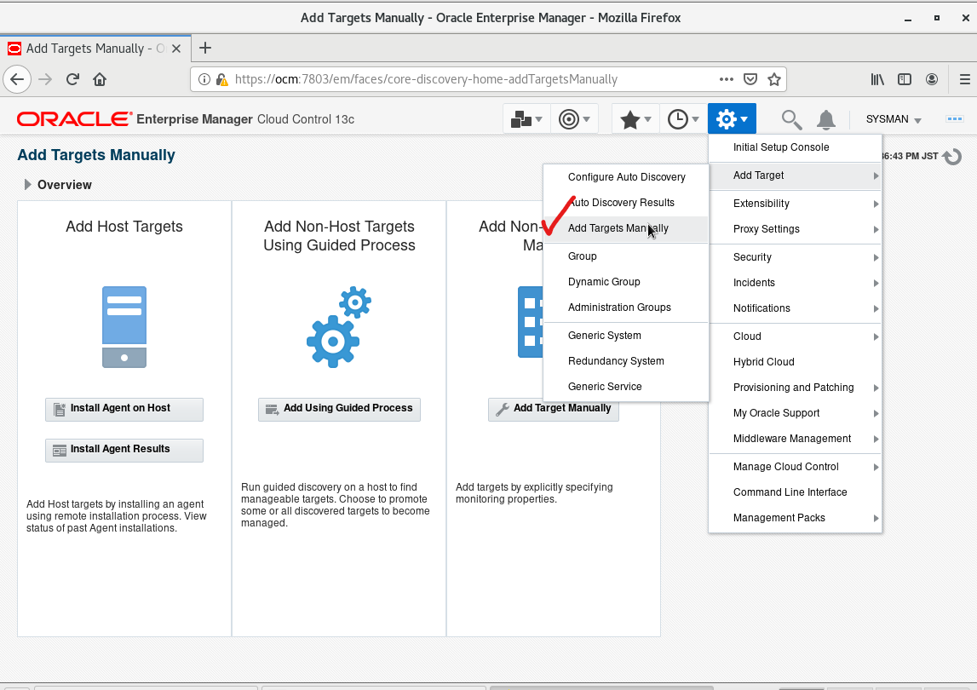The width and height of the screenshot is (977, 690).
Task: Select Initial Setup Console
Action: tap(795, 147)
